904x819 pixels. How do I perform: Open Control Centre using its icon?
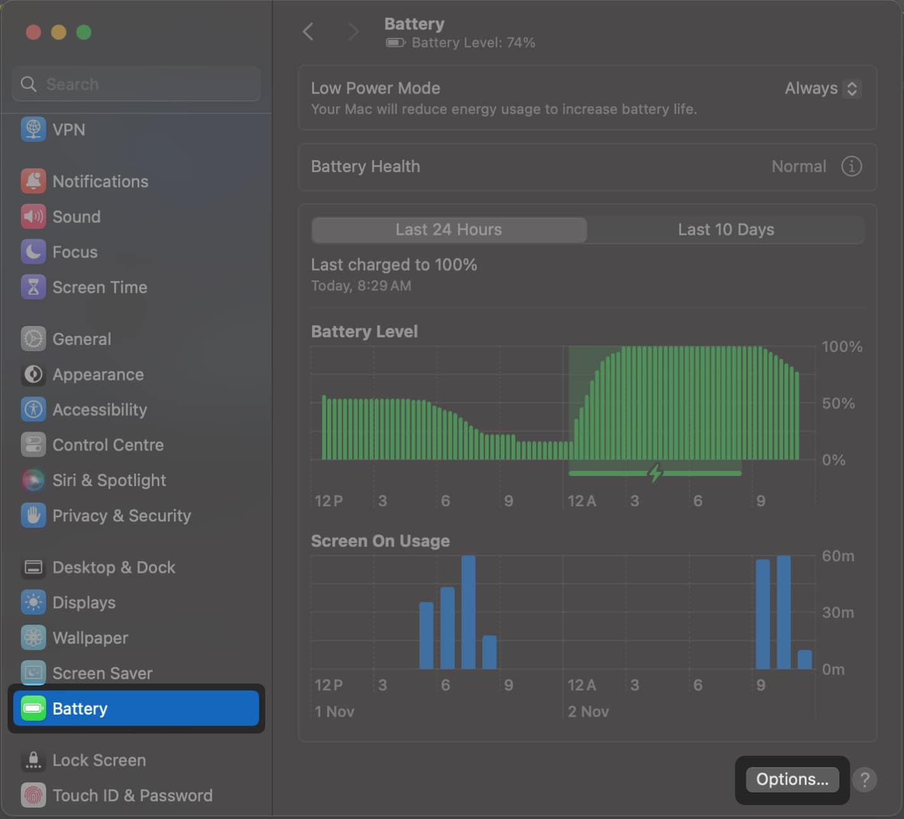pyautogui.click(x=34, y=445)
